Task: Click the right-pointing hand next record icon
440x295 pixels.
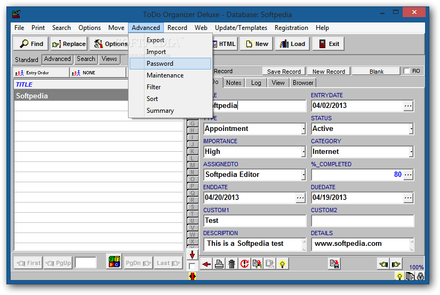Action: tap(396, 264)
